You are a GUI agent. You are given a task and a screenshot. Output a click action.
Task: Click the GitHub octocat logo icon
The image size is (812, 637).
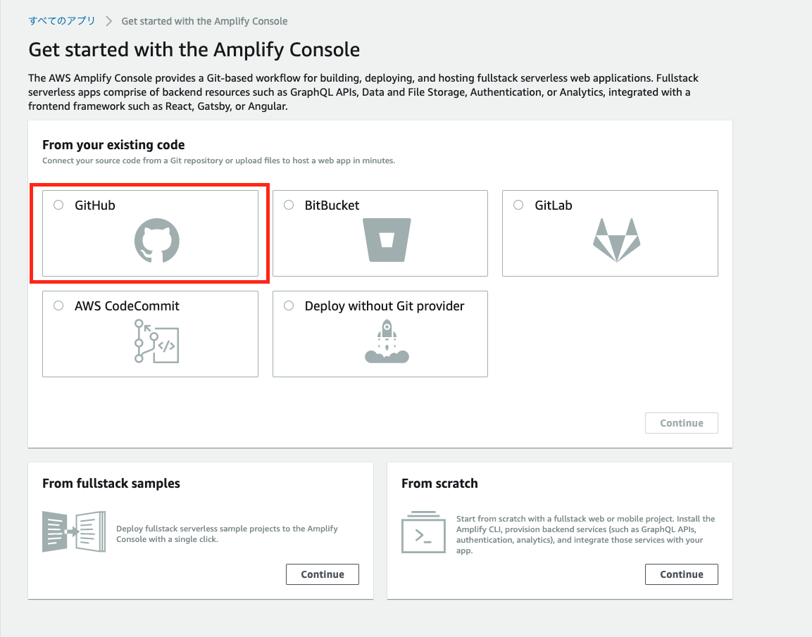[x=157, y=240]
